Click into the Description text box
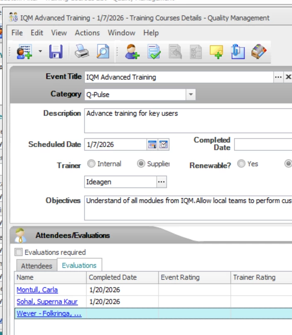Image resolution: width=292 pixels, height=335 pixels. [188, 121]
